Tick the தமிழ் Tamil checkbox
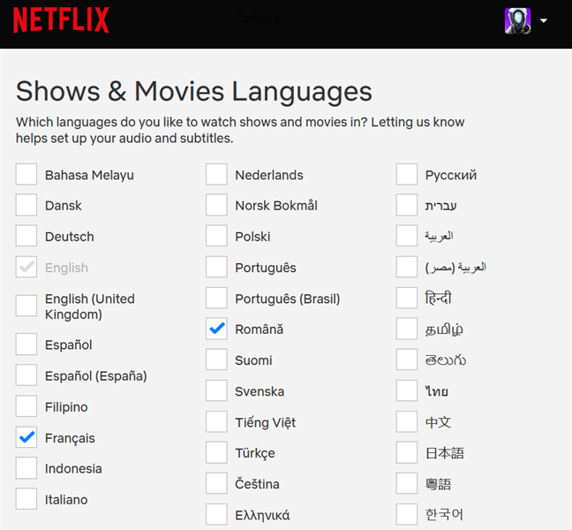 coord(407,329)
